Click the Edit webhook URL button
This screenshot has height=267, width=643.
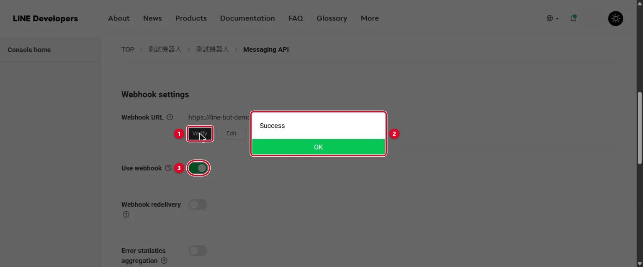coord(231,134)
